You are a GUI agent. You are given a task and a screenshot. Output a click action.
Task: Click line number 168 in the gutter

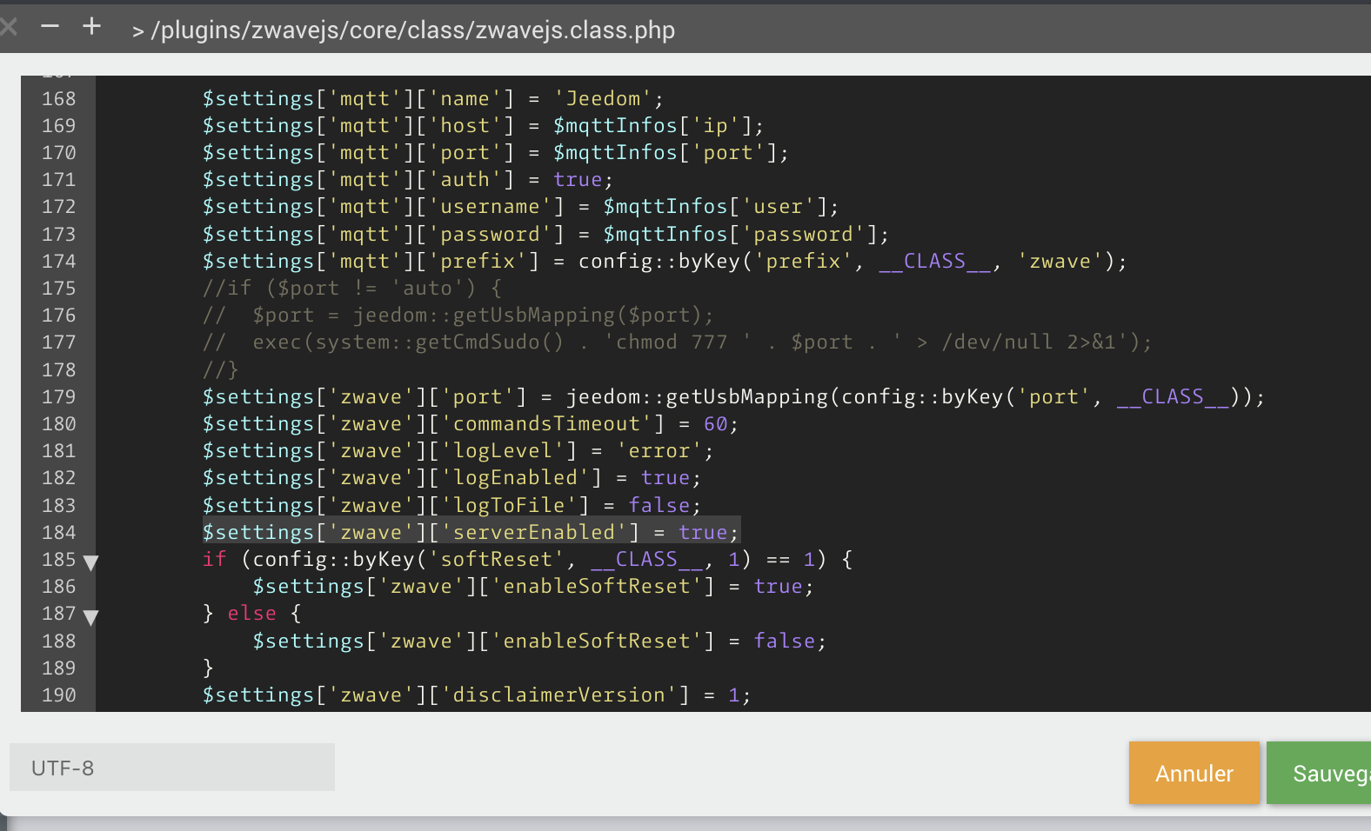[58, 99]
